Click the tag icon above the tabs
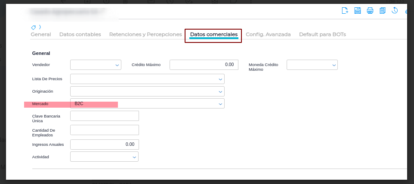 point(34,27)
